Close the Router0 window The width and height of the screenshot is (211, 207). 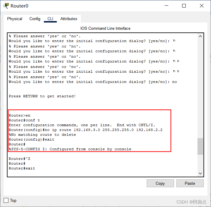click(x=202, y=6)
